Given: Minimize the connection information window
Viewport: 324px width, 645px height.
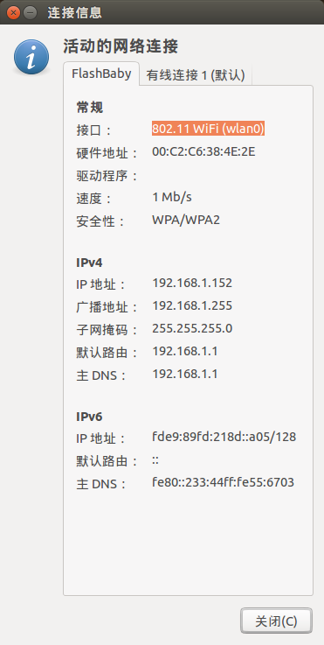Looking at the screenshot, I should click(30, 13).
